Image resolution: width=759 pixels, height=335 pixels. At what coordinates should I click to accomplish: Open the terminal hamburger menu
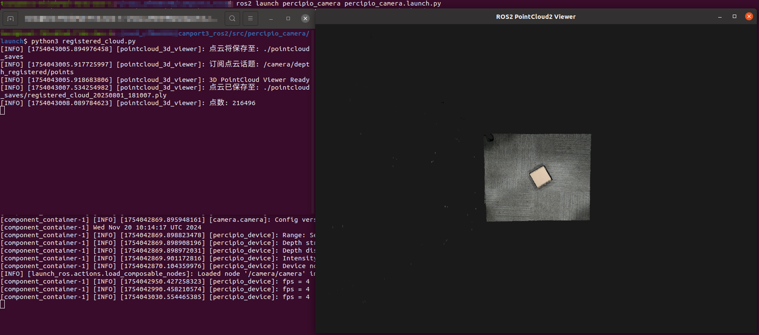click(250, 18)
